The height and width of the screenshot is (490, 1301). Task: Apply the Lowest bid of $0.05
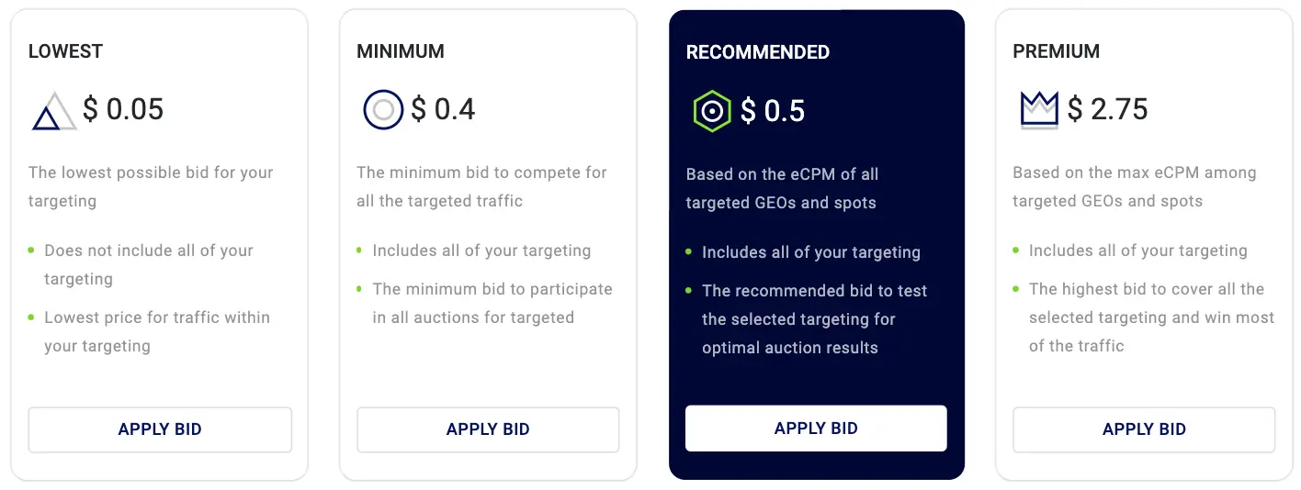[x=160, y=429]
